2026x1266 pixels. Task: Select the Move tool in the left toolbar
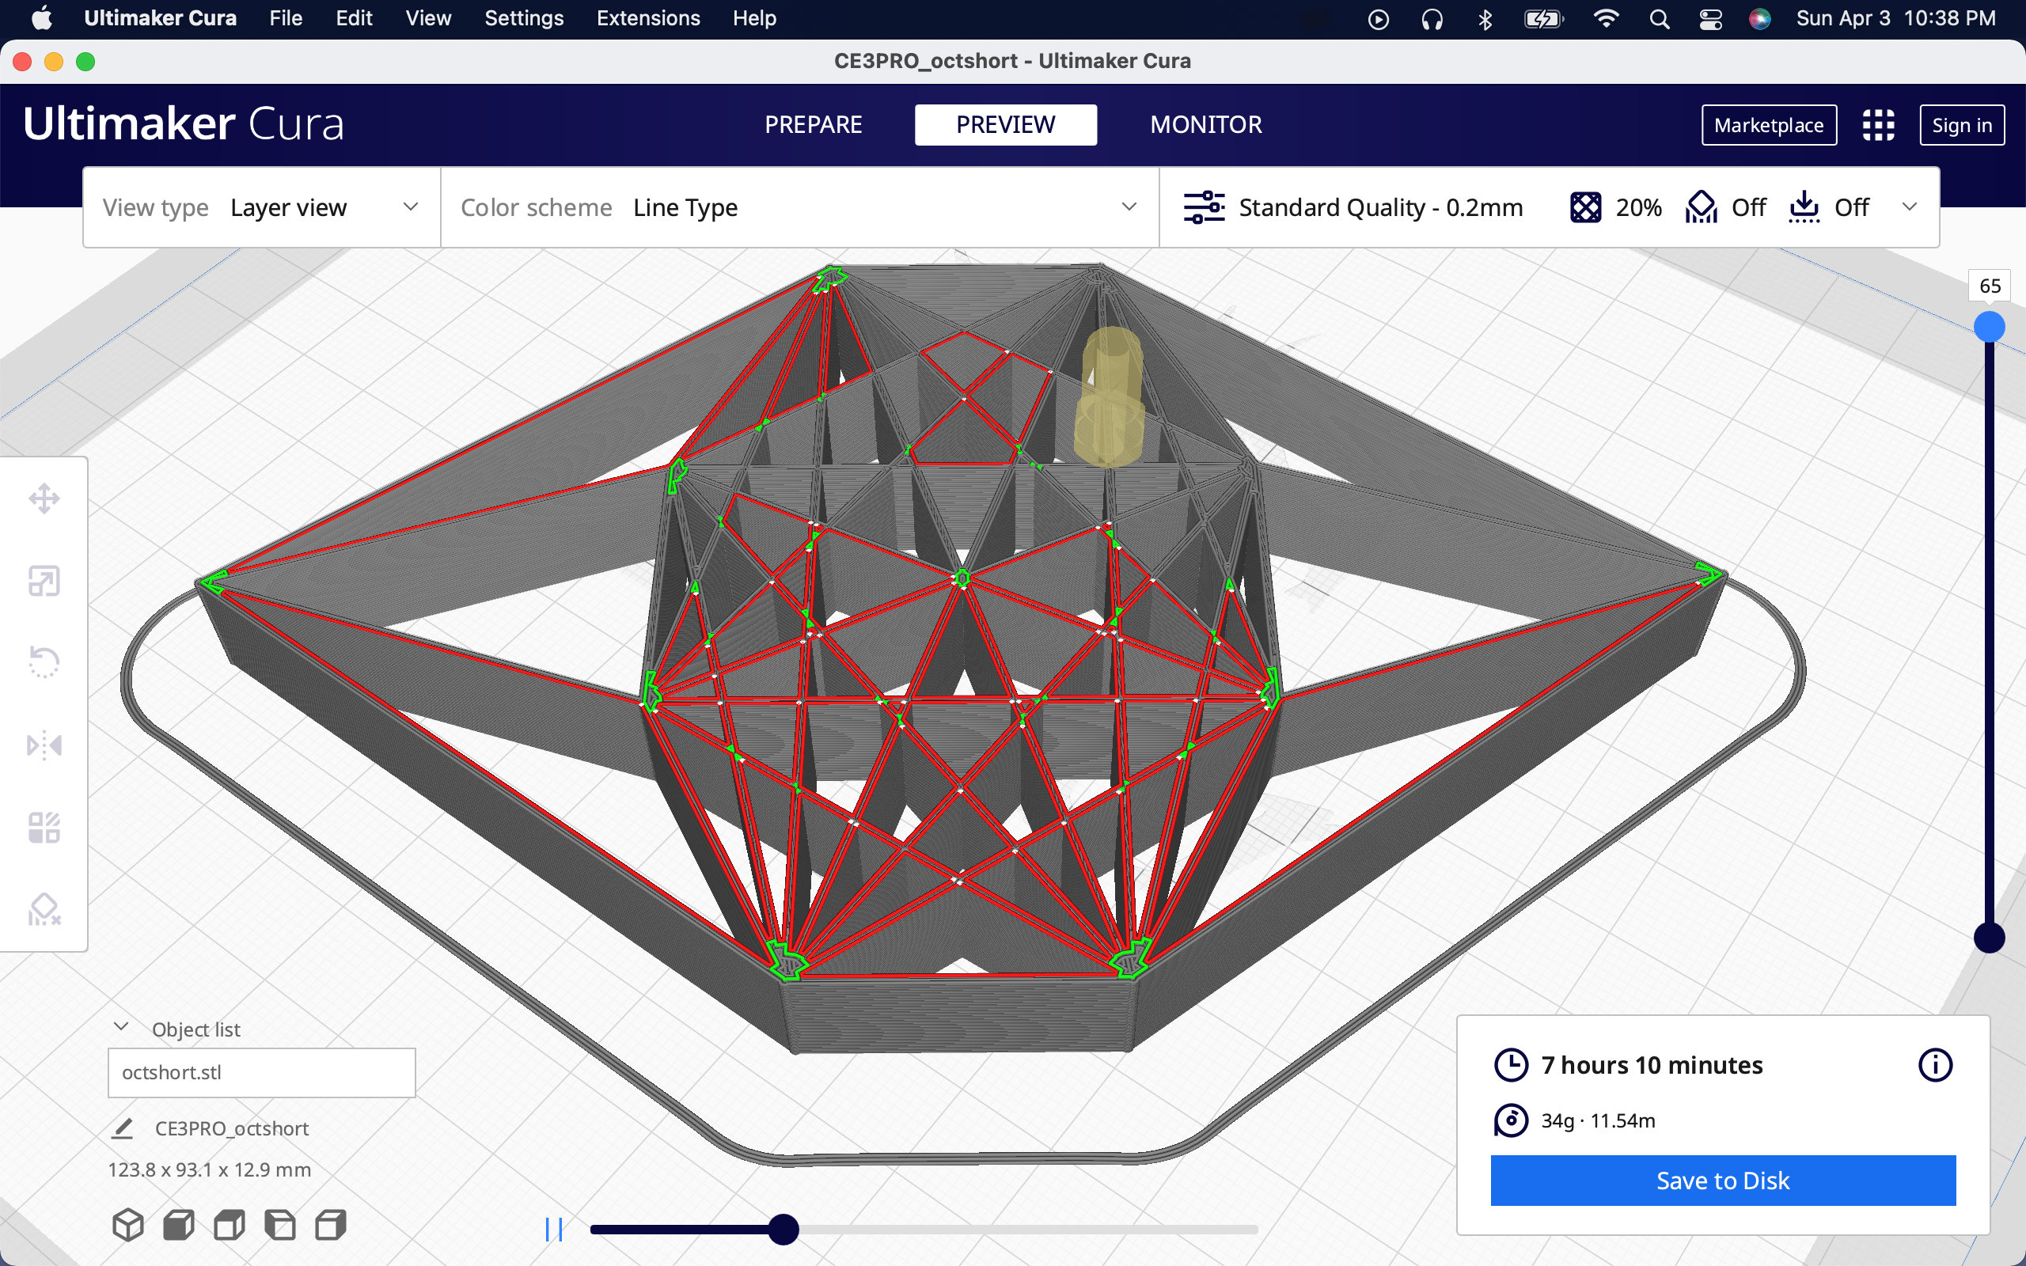click(44, 499)
